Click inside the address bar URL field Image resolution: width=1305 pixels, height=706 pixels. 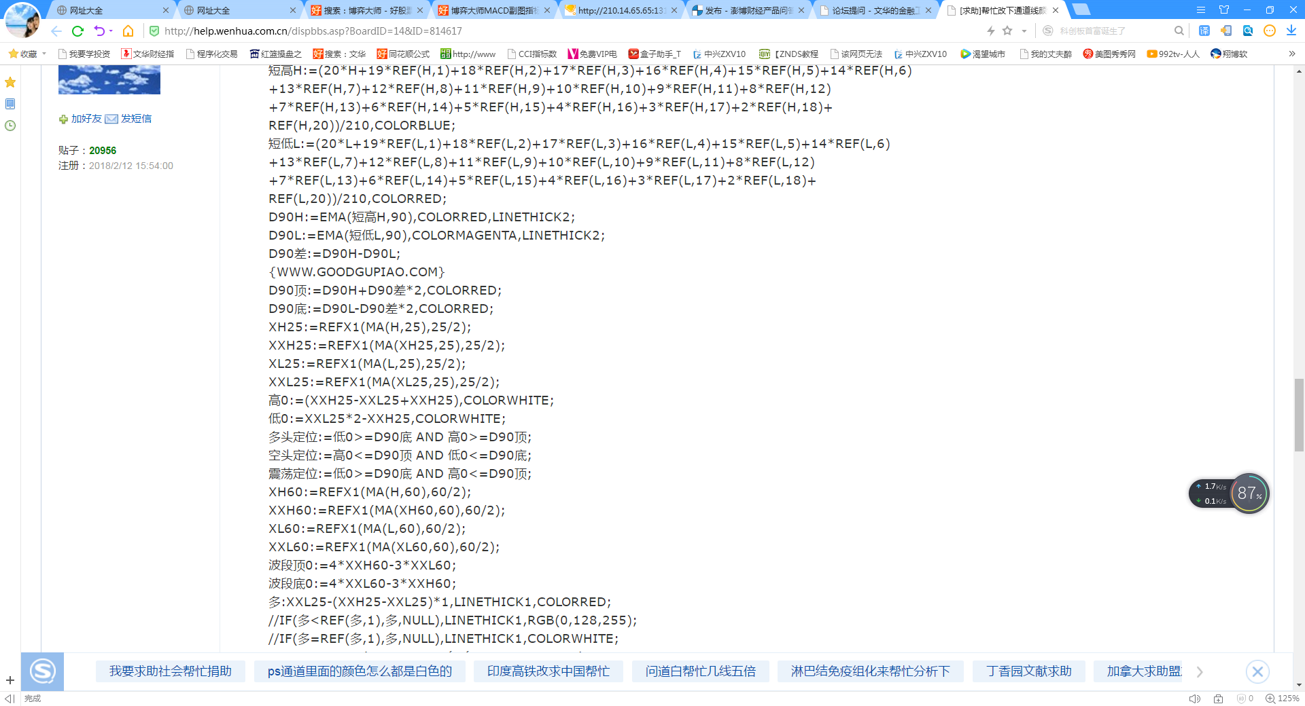[x=306, y=31]
